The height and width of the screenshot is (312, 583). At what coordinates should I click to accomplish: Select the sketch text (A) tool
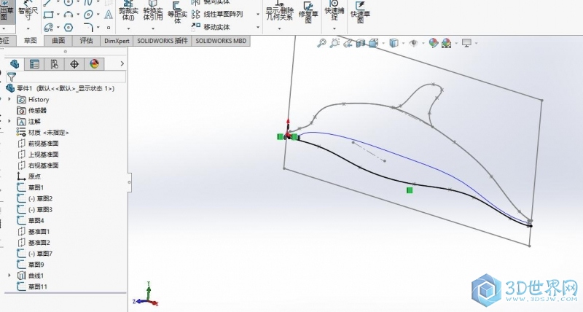coord(108,15)
